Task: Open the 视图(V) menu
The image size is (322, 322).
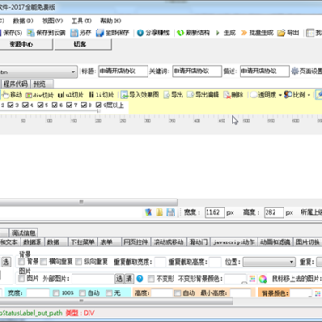Action: point(53,21)
